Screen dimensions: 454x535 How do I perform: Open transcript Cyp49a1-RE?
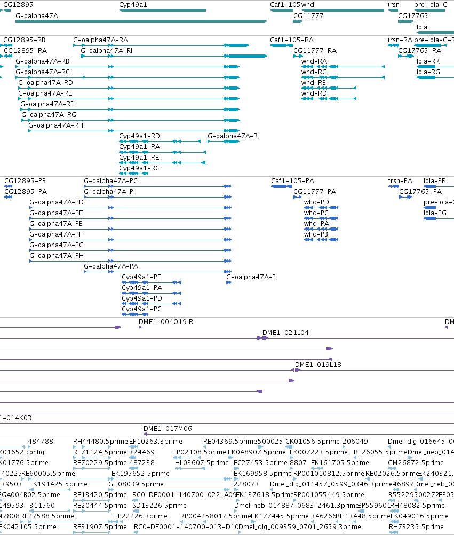[139, 158]
